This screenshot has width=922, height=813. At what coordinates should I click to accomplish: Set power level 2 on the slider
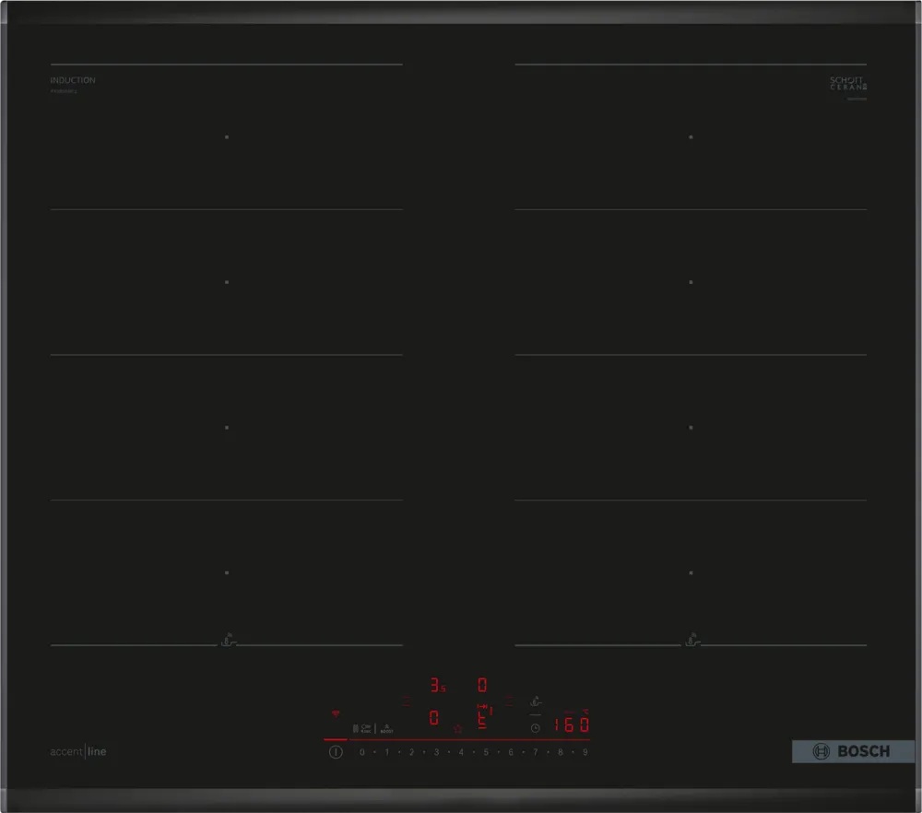(411, 752)
